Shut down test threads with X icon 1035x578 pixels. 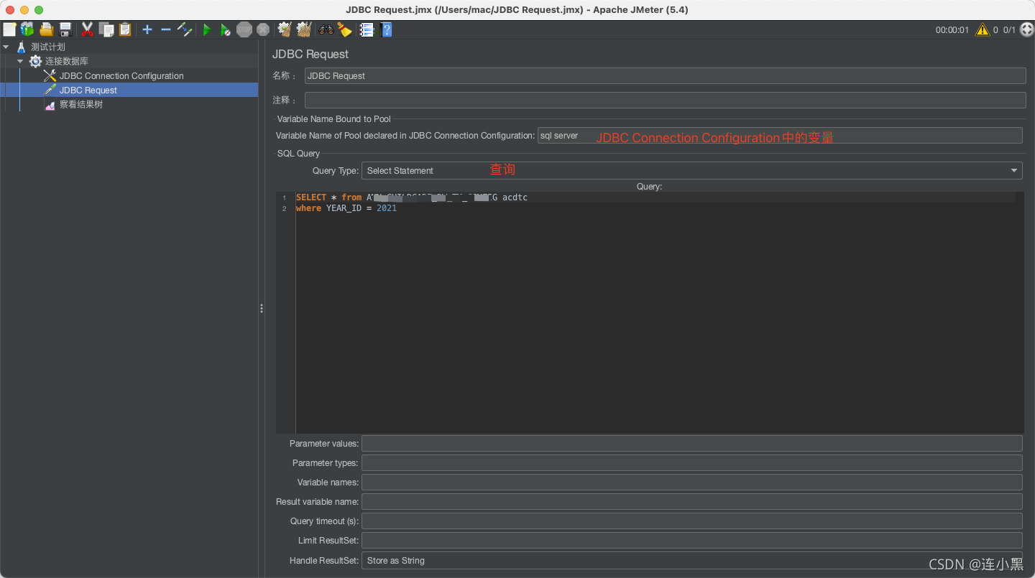pos(263,29)
